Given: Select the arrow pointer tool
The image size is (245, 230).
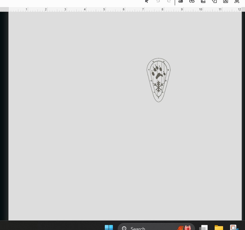Looking at the screenshot, I should coord(147,1).
